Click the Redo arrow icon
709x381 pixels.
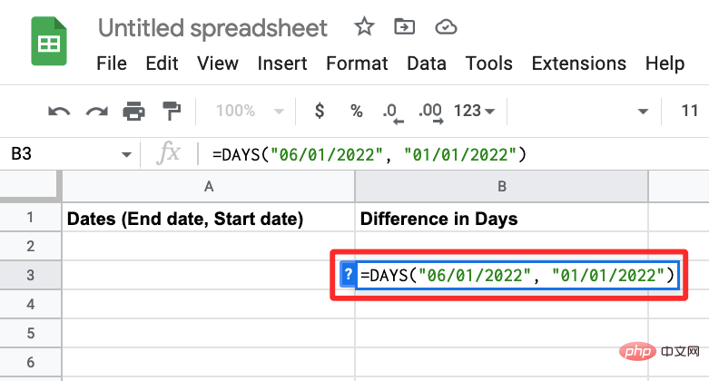[97, 112]
